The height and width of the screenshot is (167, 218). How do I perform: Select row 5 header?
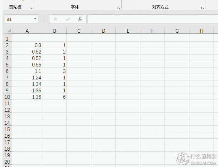click(7, 64)
